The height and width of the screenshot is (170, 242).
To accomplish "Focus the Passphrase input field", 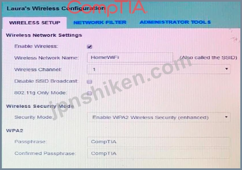I will [x=159, y=142].
